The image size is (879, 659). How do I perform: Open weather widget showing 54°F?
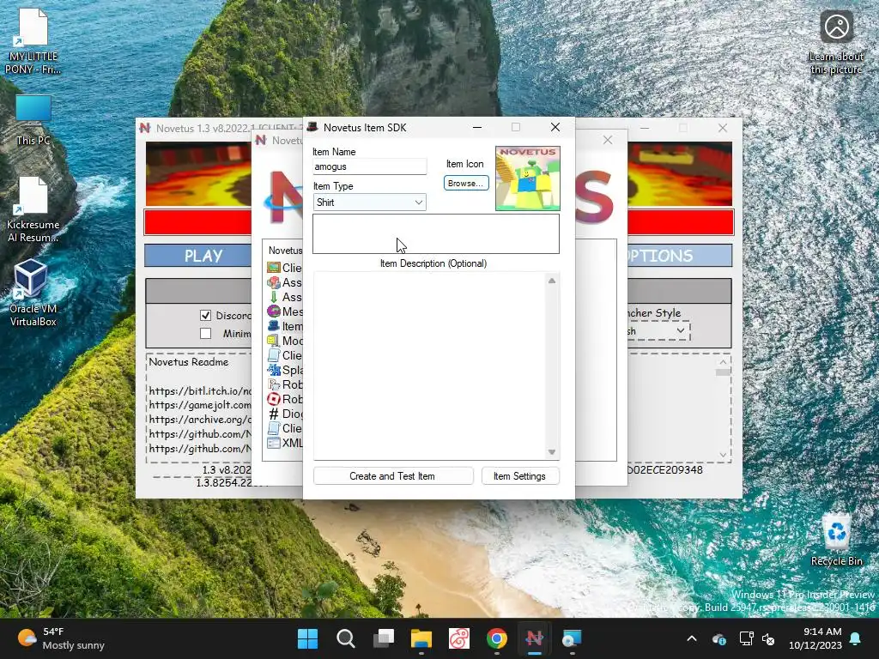coord(61,638)
